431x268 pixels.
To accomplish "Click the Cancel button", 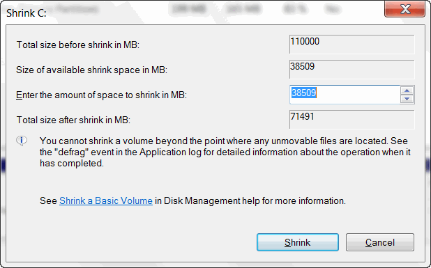I will 380,242.
